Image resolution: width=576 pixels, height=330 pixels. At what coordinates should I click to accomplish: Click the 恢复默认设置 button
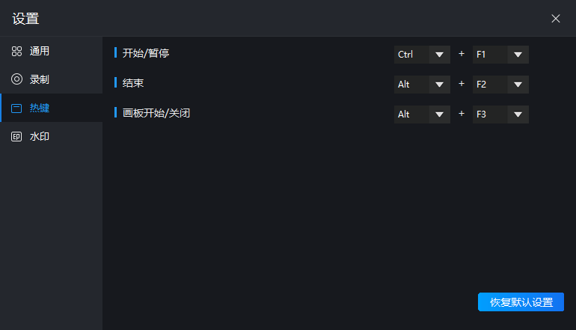[521, 302]
